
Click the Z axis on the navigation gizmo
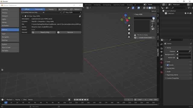coord(125,15)
